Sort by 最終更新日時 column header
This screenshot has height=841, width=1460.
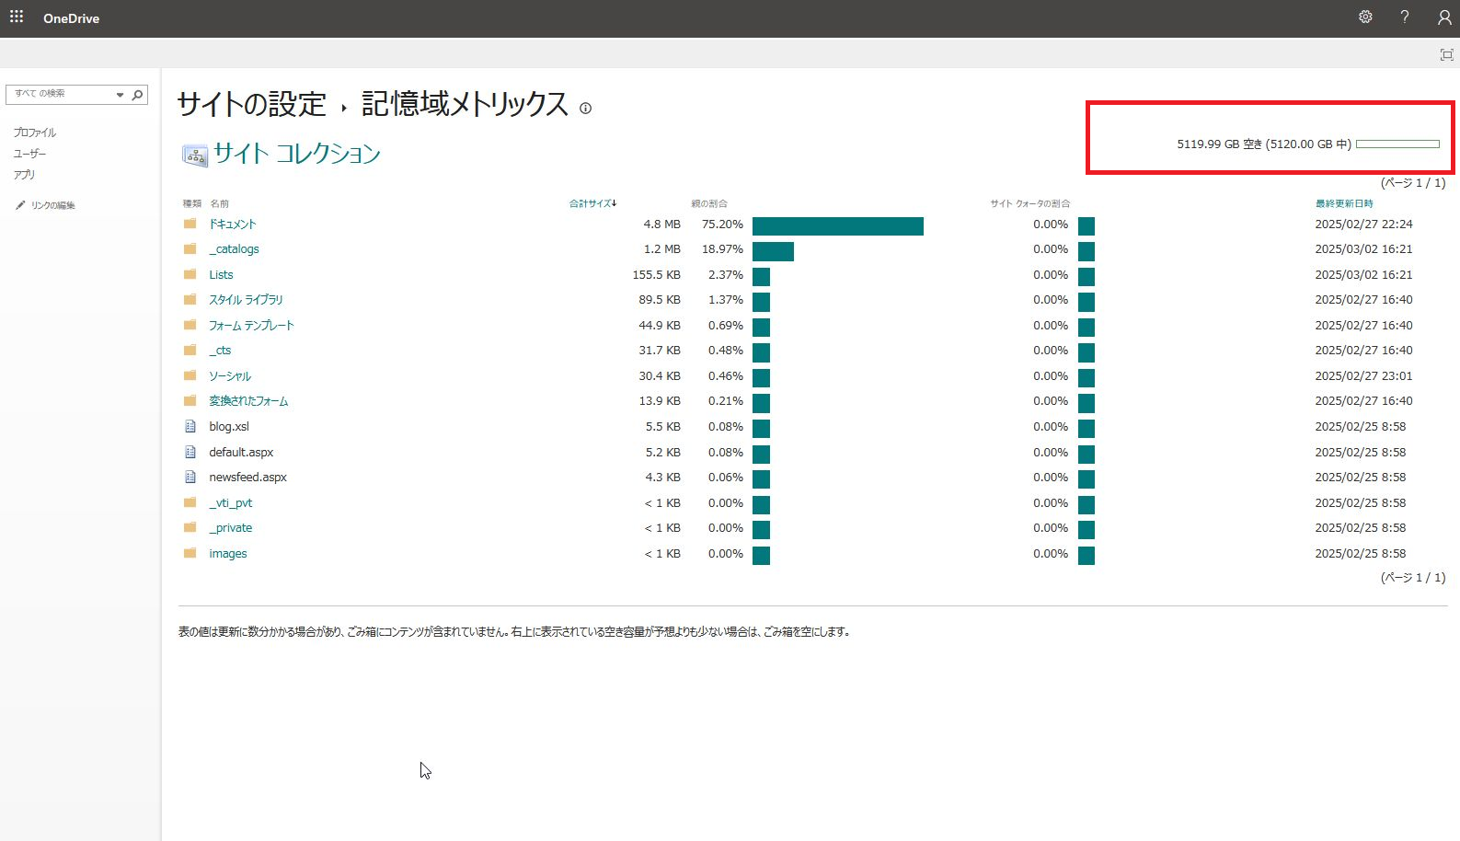click(x=1343, y=203)
